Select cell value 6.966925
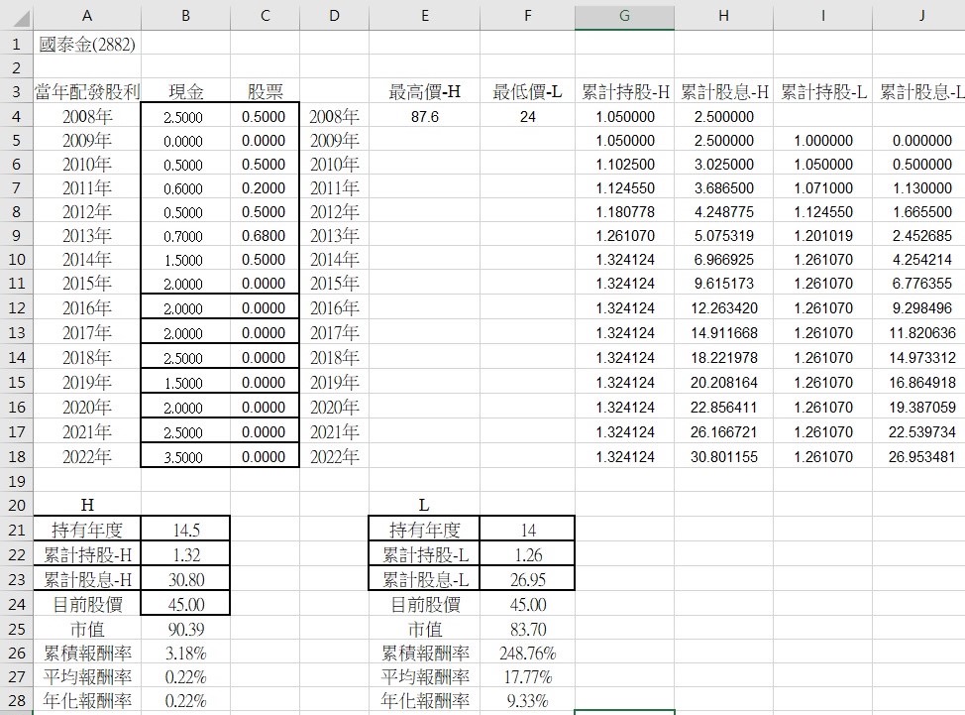The image size is (965, 715). 723,260
